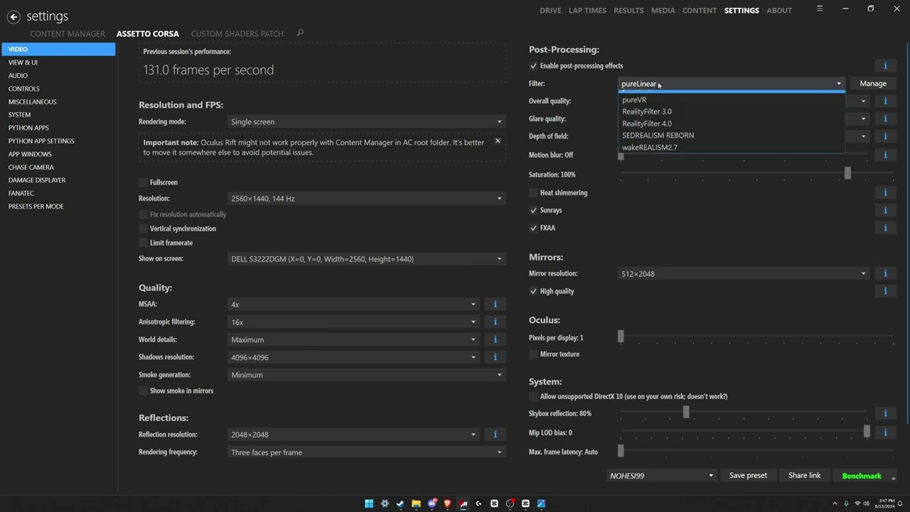910x512 pixels.
Task: Enable Vertical synchronization
Action: (144, 229)
